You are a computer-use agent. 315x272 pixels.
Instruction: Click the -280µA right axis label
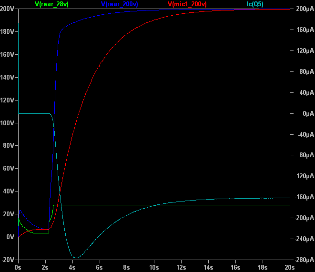pyautogui.click(x=304, y=260)
